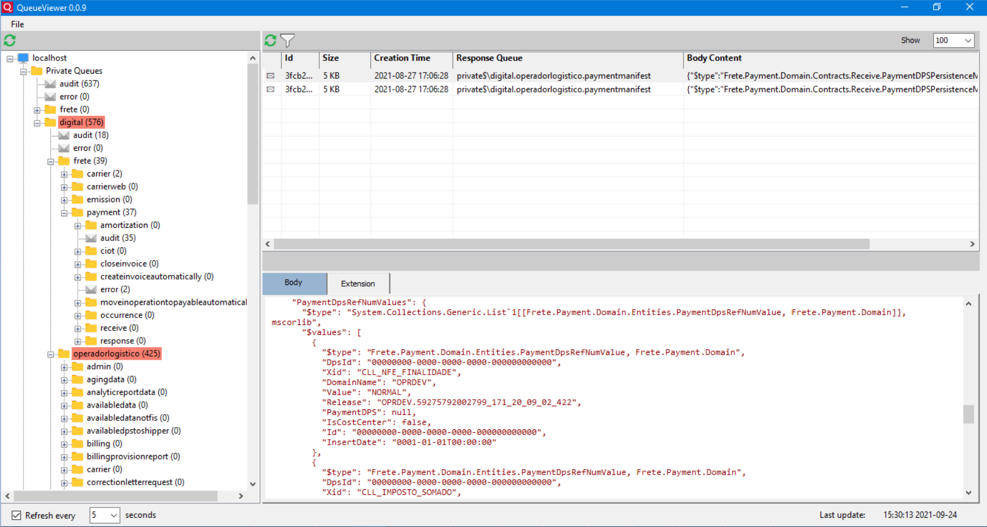The width and height of the screenshot is (987, 527).
Task: Click the message list refresh icon
Action: tap(270, 41)
